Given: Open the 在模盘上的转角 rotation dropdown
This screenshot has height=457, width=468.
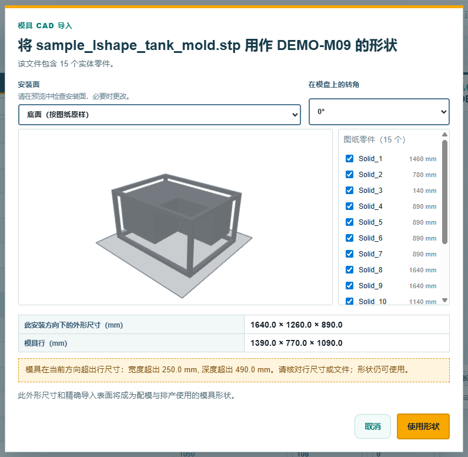Looking at the screenshot, I should tap(379, 112).
